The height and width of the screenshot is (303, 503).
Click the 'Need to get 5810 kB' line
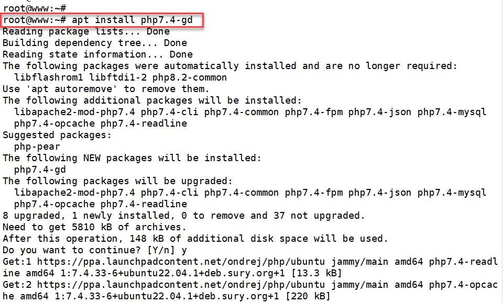pyautogui.click(x=94, y=227)
